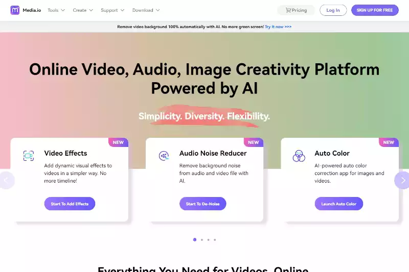Click the Try it now >>> link
This screenshot has height=272, width=409.
pyautogui.click(x=278, y=27)
